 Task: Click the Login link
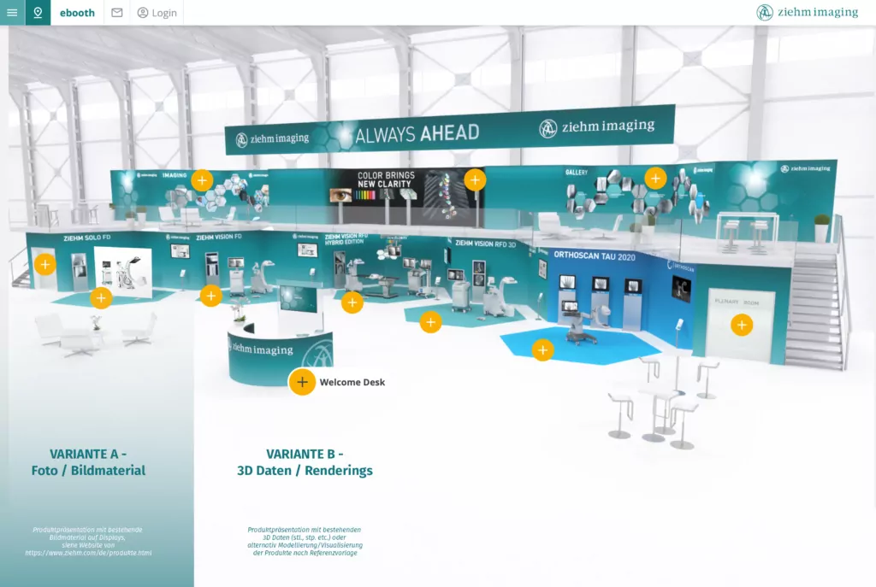[157, 13]
